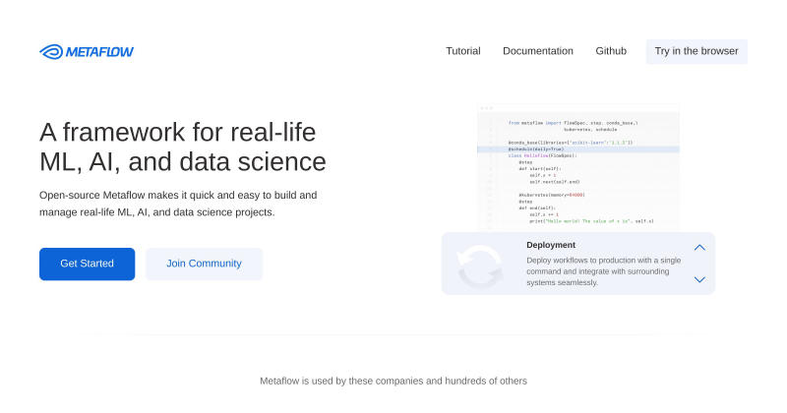Screen dimensions: 787x413
Task: Go to the Github nav link
Action: [x=611, y=51]
